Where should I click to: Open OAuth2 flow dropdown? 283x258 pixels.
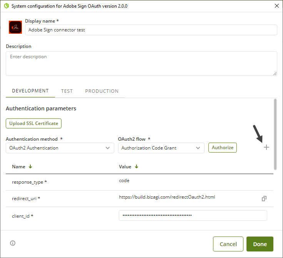[161, 148]
